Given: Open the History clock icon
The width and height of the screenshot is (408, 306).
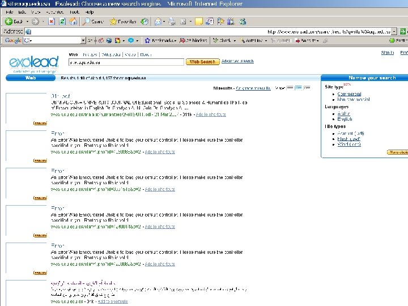Looking at the screenshot, I should pos(144,22).
